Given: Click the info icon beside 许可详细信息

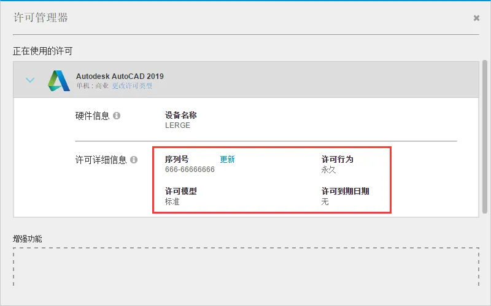Looking at the screenshot, I should 134,160.
